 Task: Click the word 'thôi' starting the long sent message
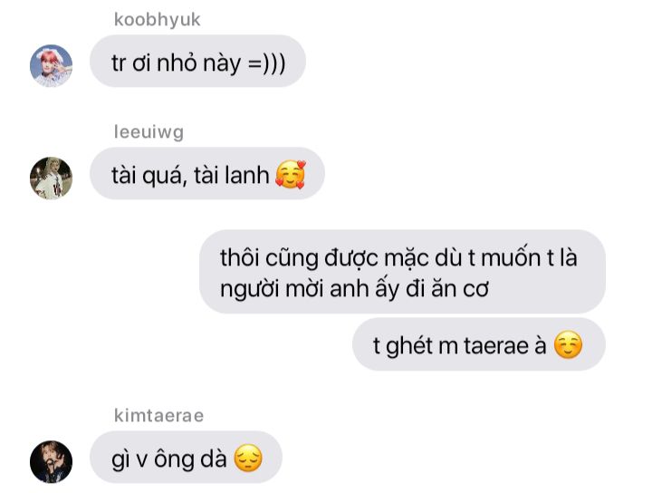pos(240,257)
